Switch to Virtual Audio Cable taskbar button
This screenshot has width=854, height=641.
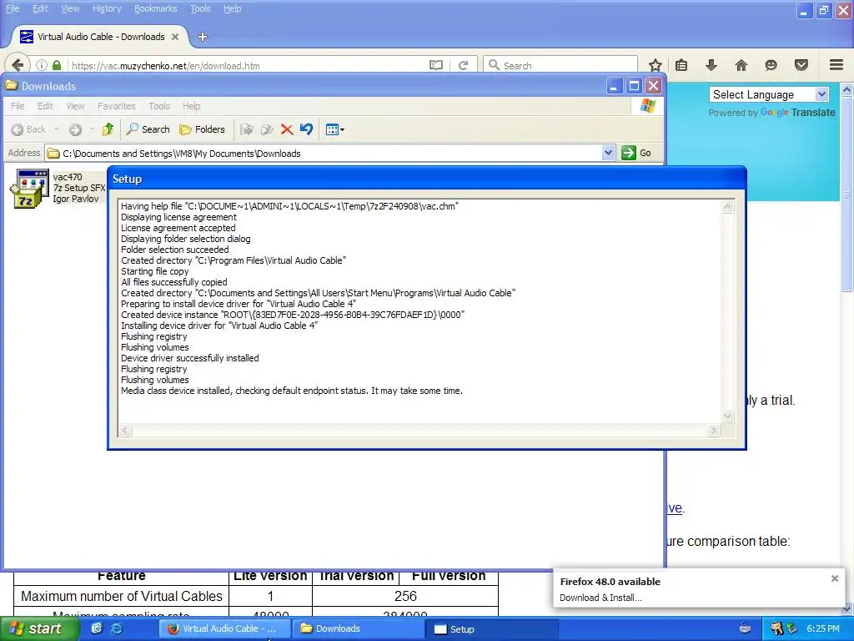(x=224, y=628)
